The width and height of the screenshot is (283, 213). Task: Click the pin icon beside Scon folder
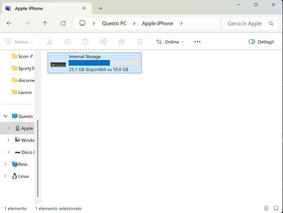coord(31,56)
